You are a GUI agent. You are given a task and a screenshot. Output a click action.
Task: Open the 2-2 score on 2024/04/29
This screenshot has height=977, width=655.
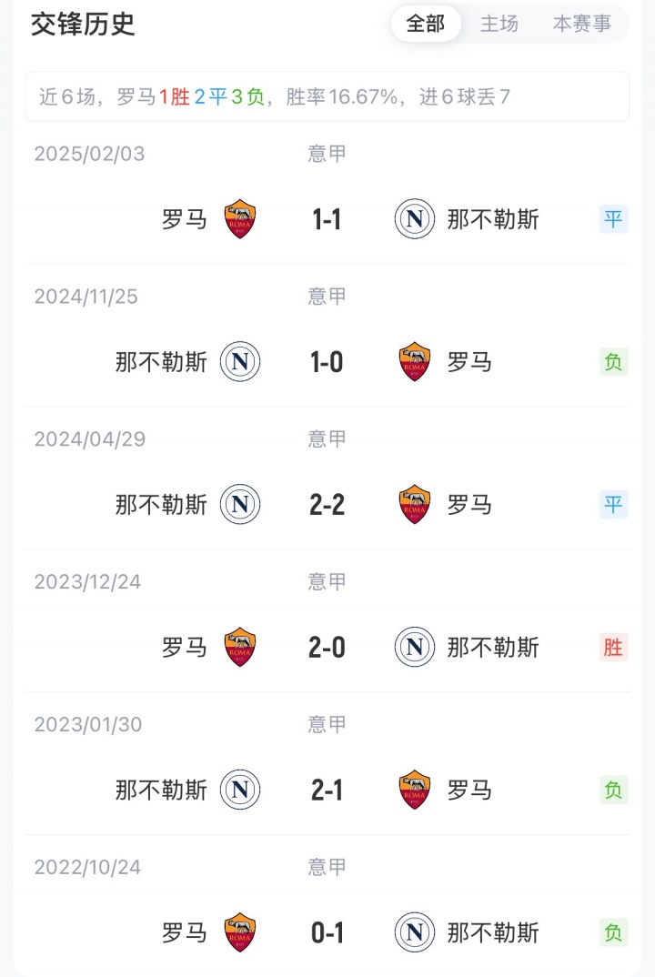coord(327,505)
